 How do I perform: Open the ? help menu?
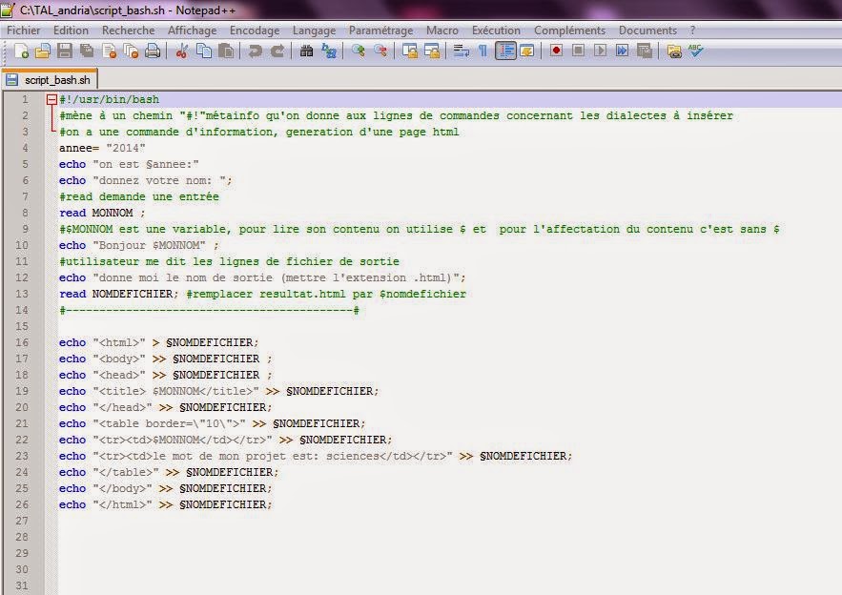pyautogui.click(x=692, y=31)
